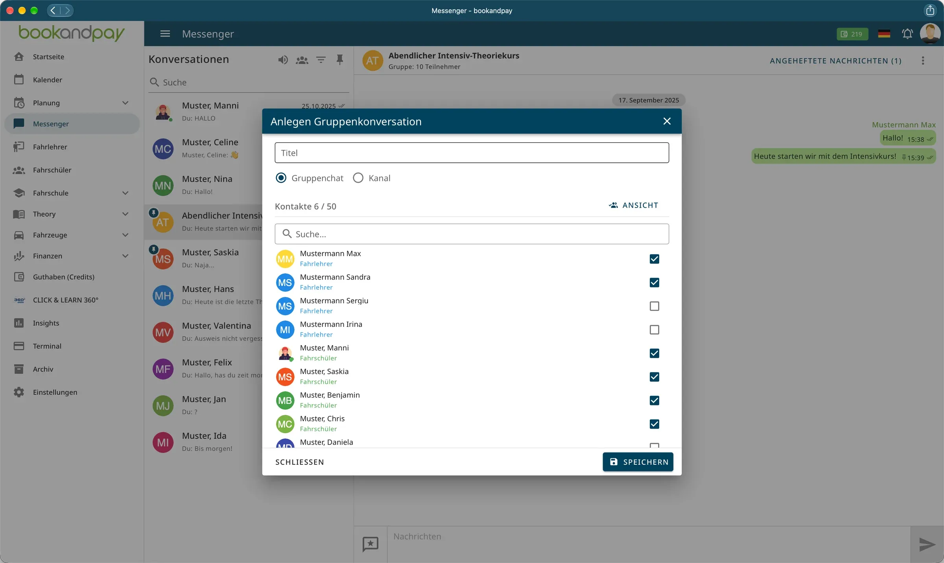The image size is (944, 563).
Task: Click the Nachrichten message input field
Action: click(x=649, y=544)
